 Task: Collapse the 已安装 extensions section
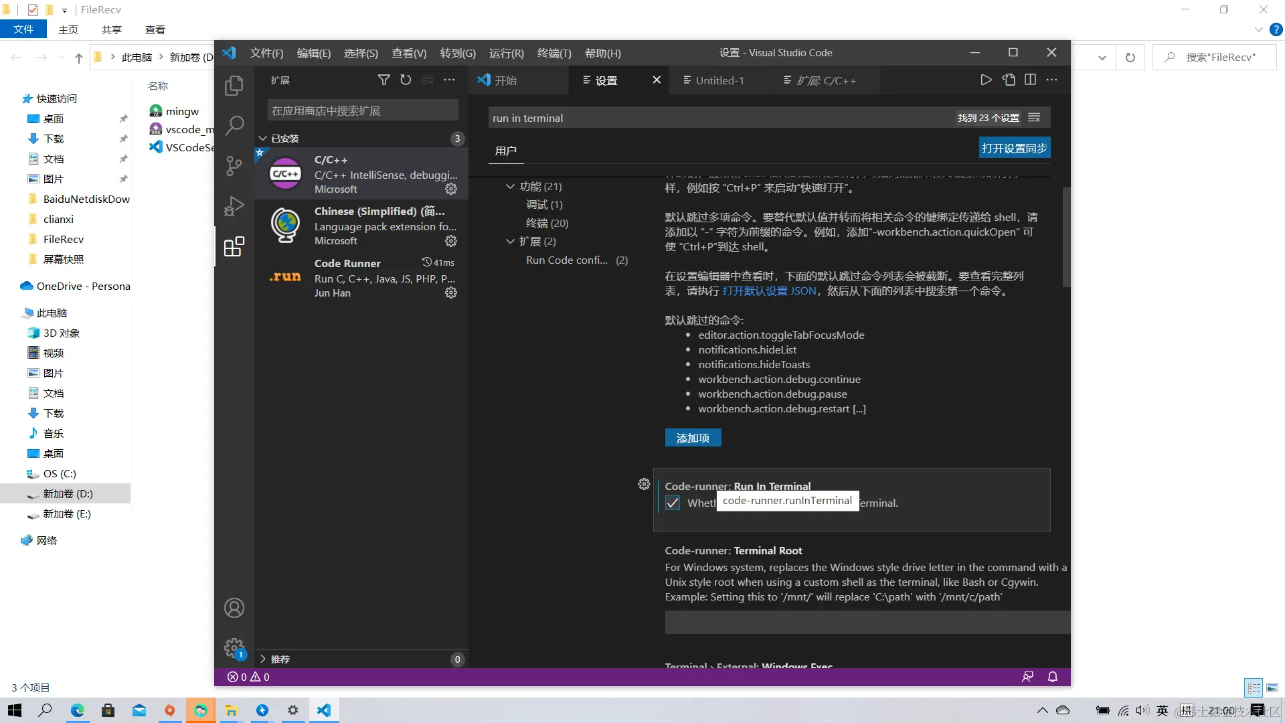pyautogui.click(x=263, y=139)
